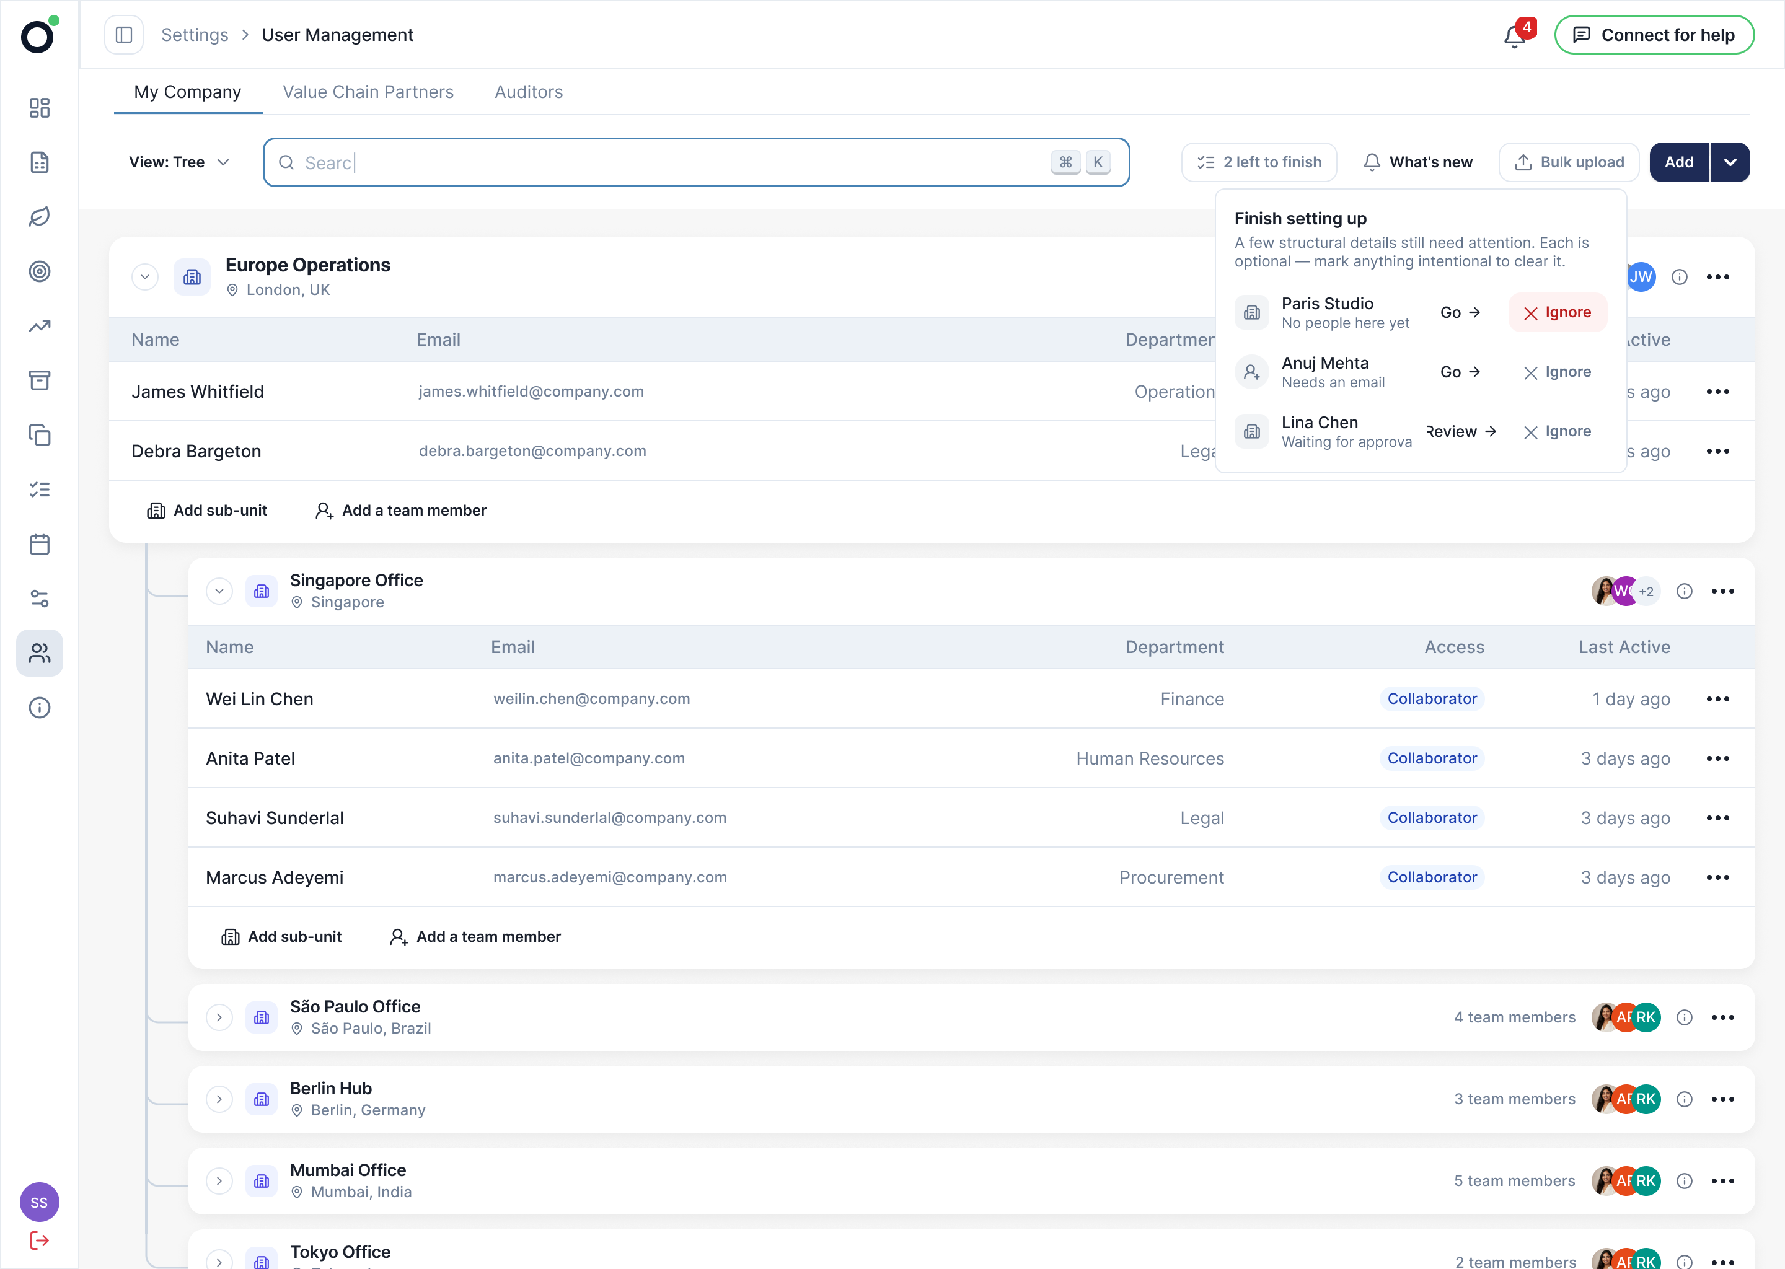Toggle the sidebar panel icon beside Settings

123,35
